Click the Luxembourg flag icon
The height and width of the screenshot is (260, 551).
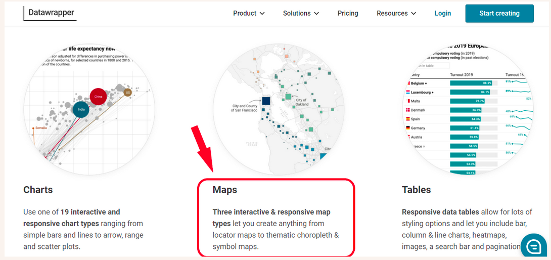(x=407, y=92)
